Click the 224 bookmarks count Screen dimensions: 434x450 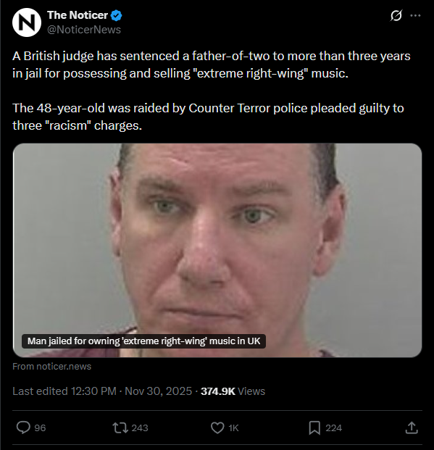333,428
